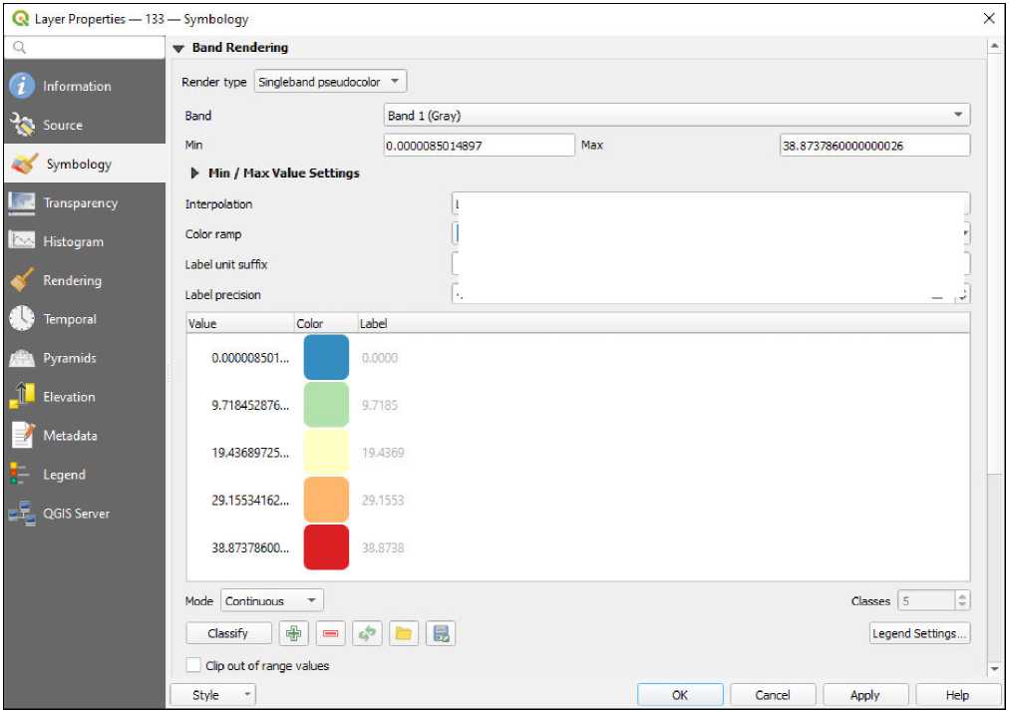Image resolution: width=1009 pixels, height=713 pixels.
Task: Click the green color swatch
Action: [326, 405]
